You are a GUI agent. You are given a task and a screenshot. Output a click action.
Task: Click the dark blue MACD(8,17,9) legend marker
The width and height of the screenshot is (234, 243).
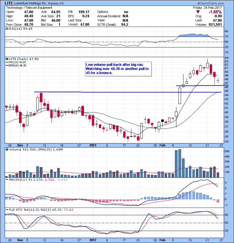coord(7,180)
